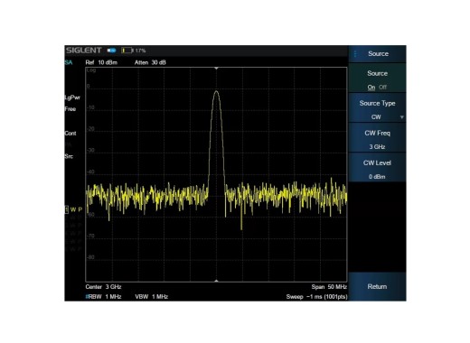The image size is (470, 343).
Task: Open the Source menu header
Action: 377,54
